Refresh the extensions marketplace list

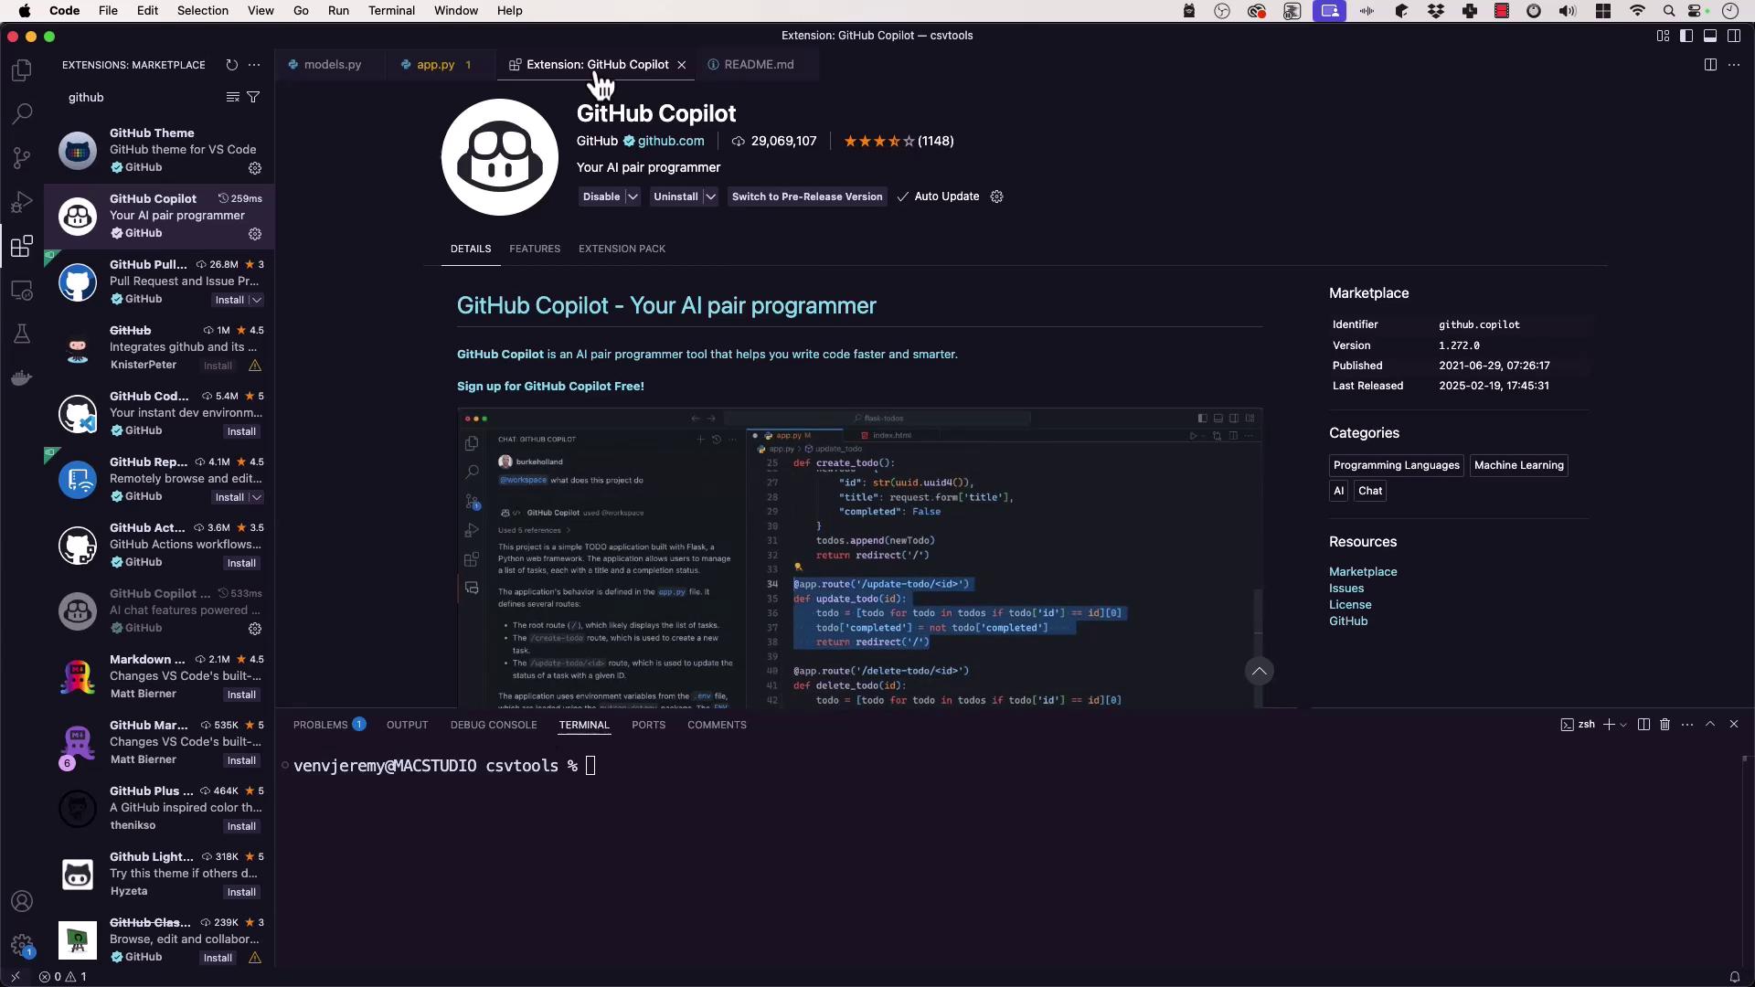click(x=231, y=65)
